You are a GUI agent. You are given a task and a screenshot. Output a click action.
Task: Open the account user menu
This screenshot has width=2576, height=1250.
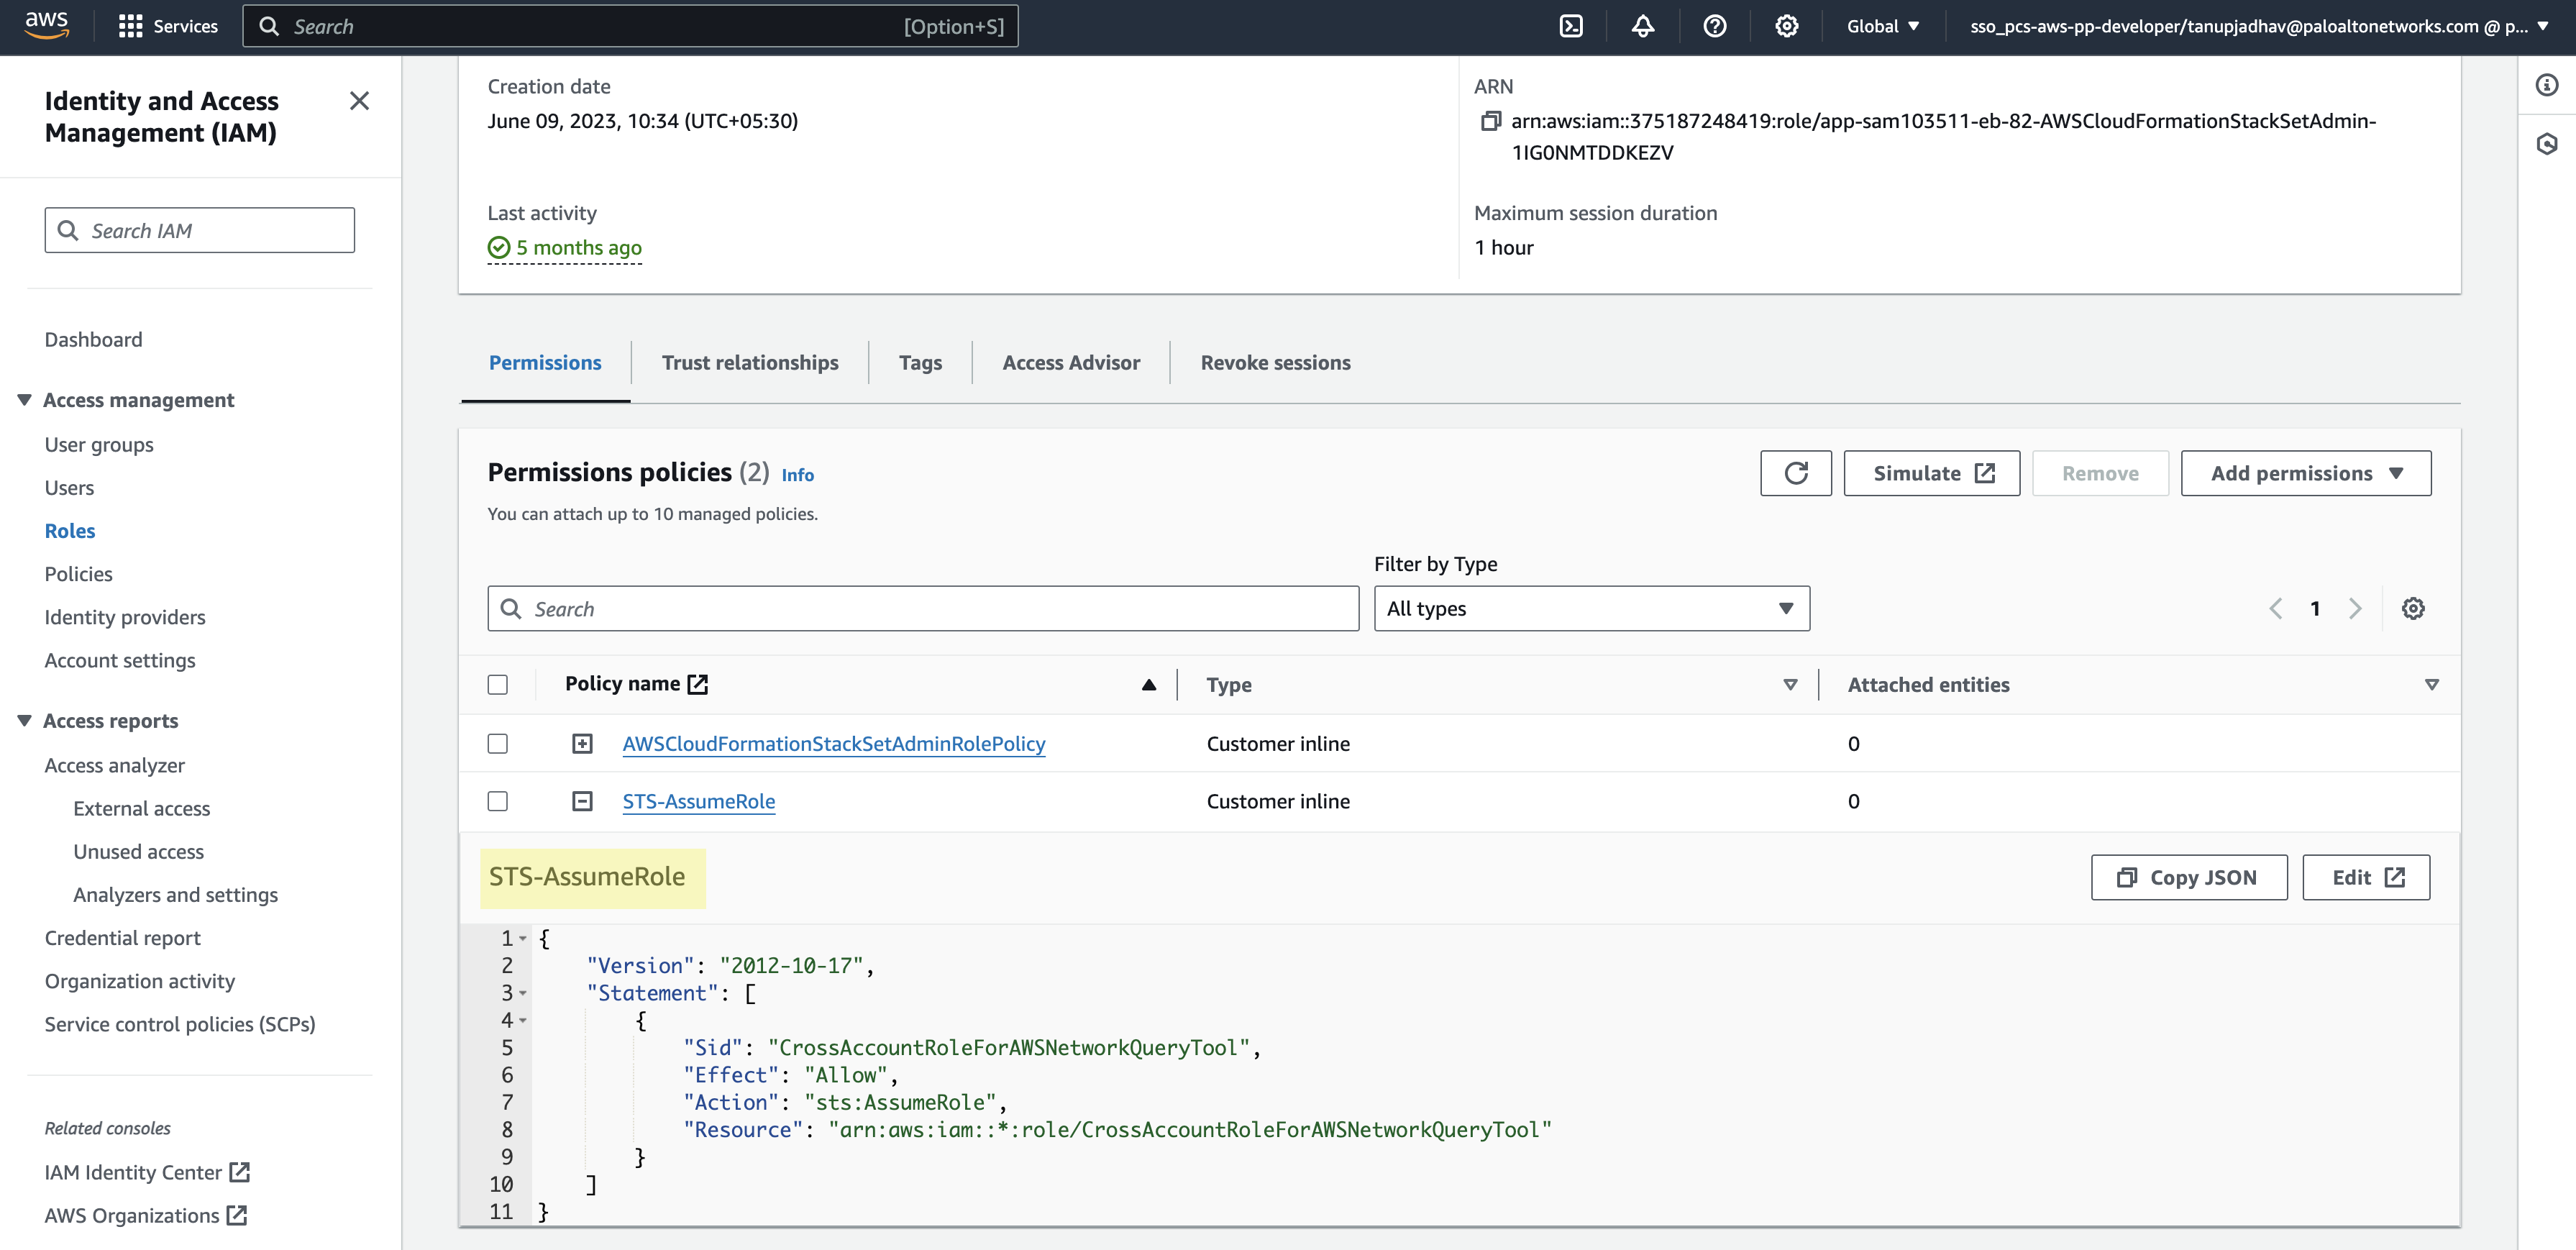click(2258, 26)
